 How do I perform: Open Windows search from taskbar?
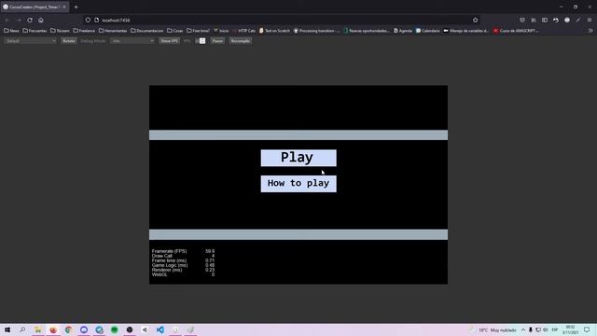tap(22, 329)
